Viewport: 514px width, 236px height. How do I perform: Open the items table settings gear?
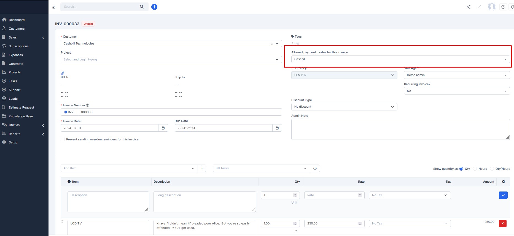click(503, 182)
